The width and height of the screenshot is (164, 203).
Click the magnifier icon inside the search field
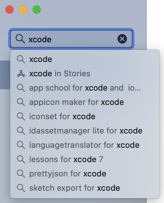tap(20, 39)
